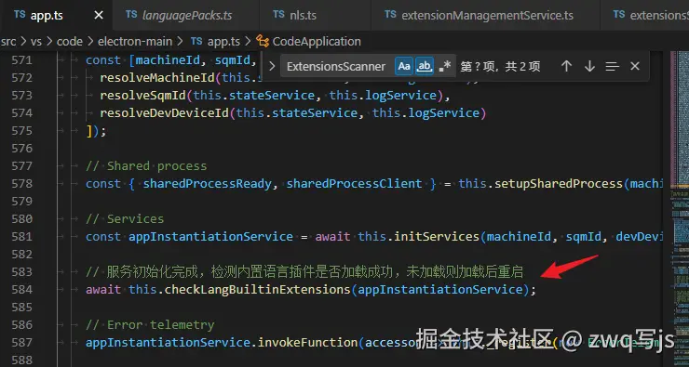This screenshot has width=689, height=367.
Task: Open the vs breadcrumb folder
Action: [x=36, y=42]
